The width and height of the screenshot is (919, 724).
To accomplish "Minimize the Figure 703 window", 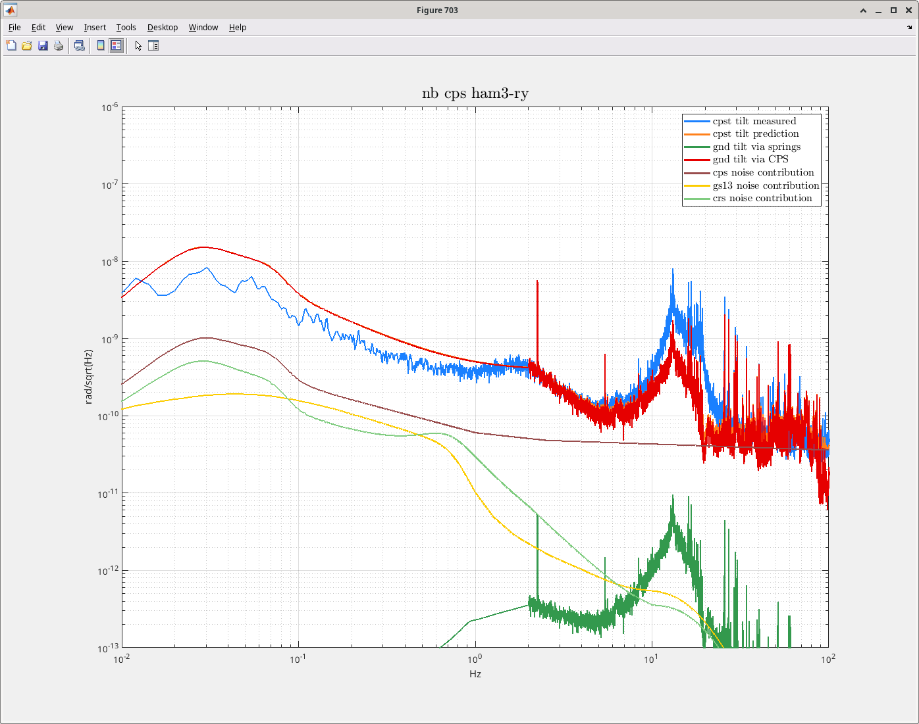I will pyautogui.click(x=879, y=10).
